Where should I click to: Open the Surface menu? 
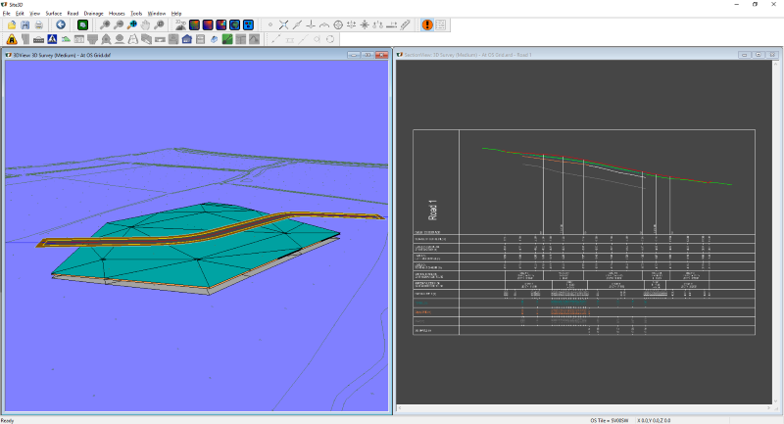pyautogui.click(x=53, y=13)
